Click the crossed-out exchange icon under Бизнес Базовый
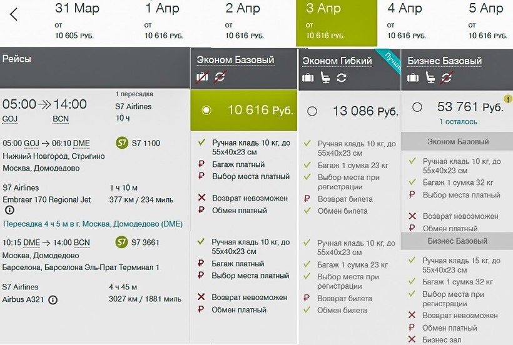The height and width of the screenshot is (345, 513). pos(446,77)
